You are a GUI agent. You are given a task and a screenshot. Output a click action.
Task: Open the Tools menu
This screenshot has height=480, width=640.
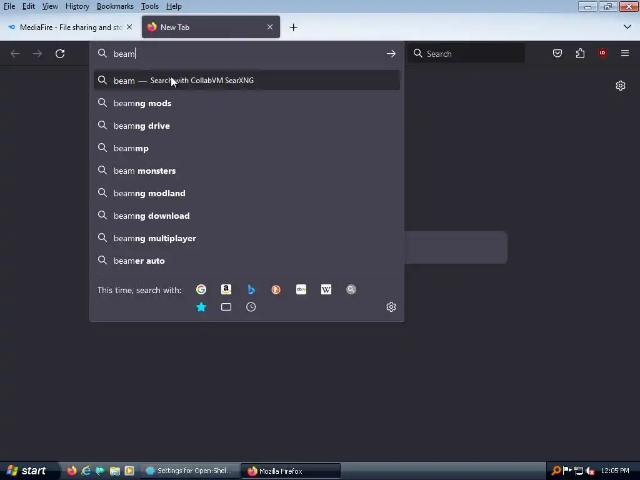pyautogui.click(x=150, y=6)
